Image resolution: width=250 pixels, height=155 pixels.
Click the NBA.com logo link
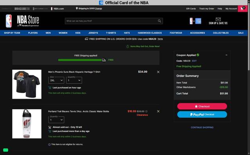(x=57, y=9)
